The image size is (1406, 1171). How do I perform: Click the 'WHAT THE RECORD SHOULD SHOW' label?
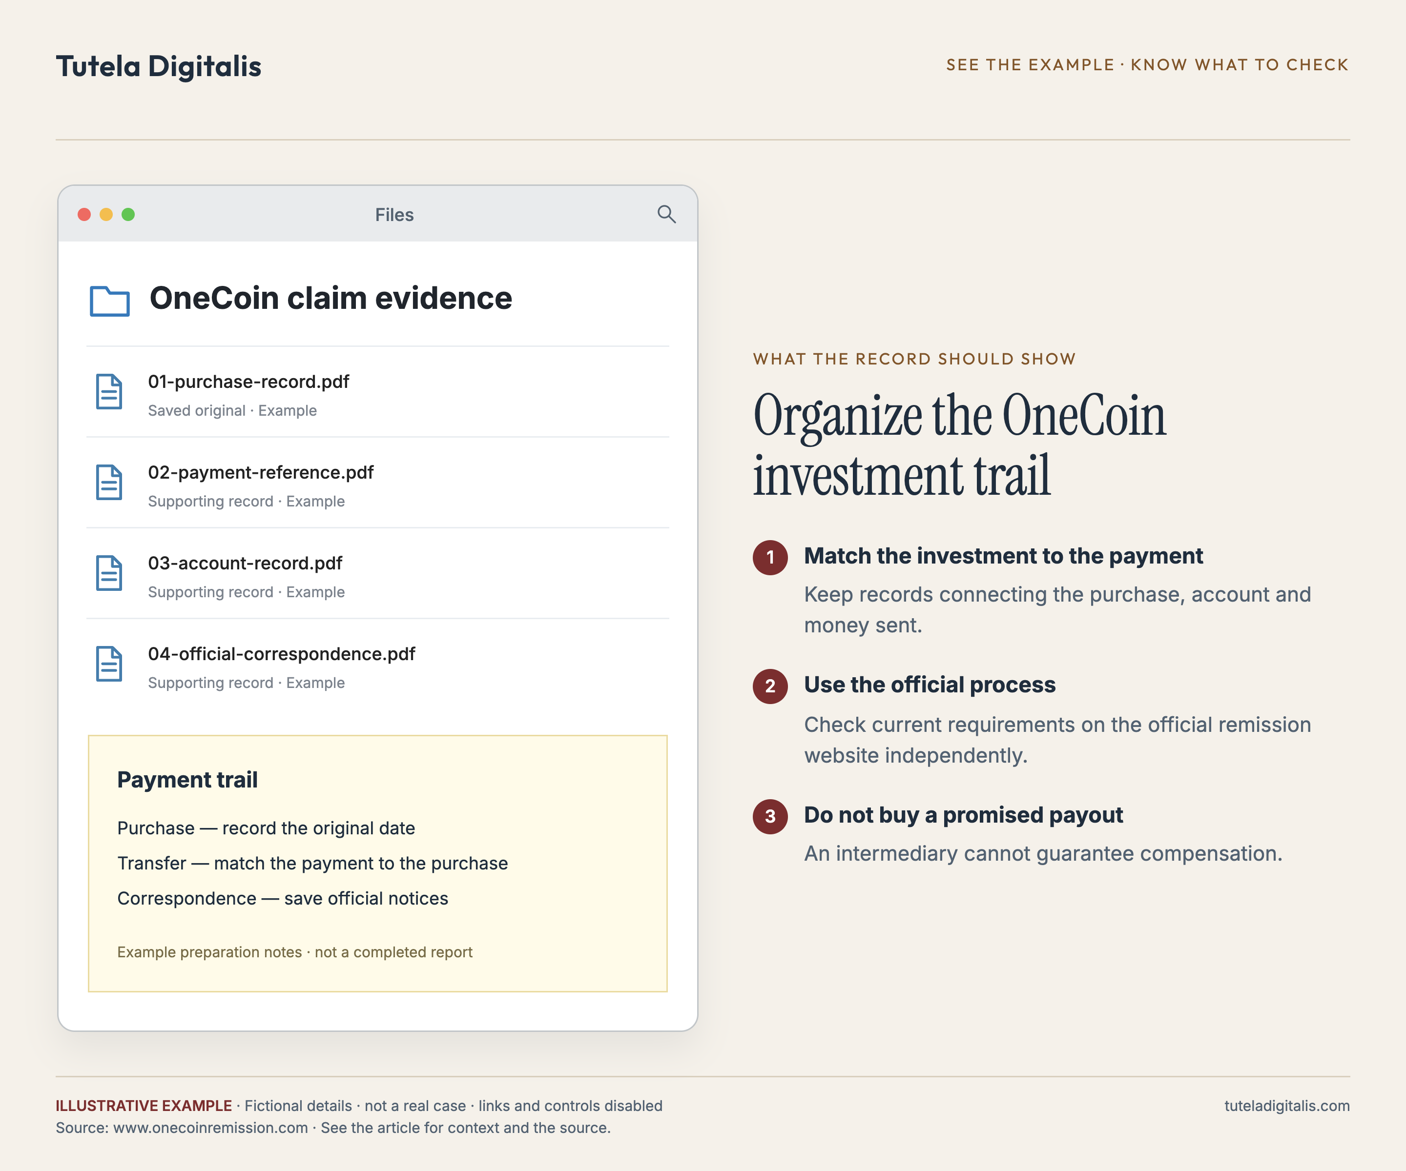pyautogui.click(x=914, y=359)
